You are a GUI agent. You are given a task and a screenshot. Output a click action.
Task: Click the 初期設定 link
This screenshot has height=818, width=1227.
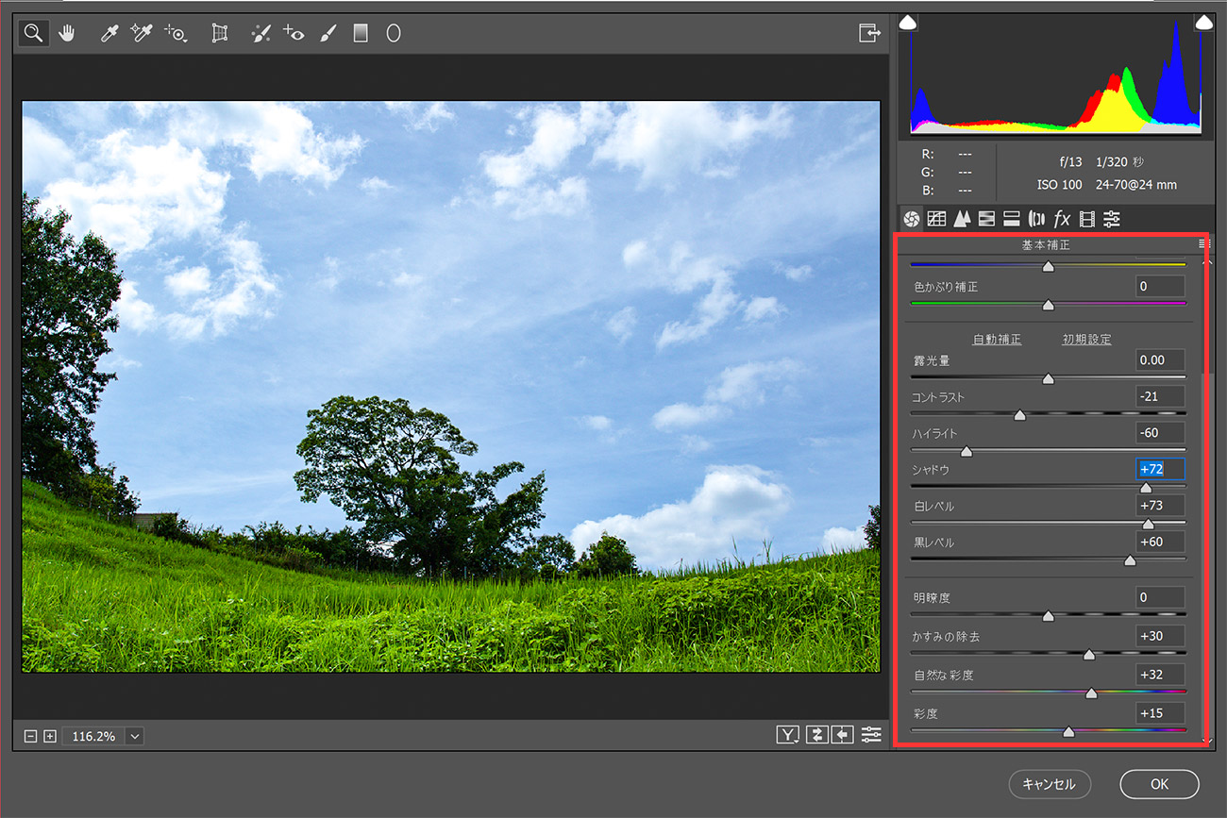[1086, 340]
